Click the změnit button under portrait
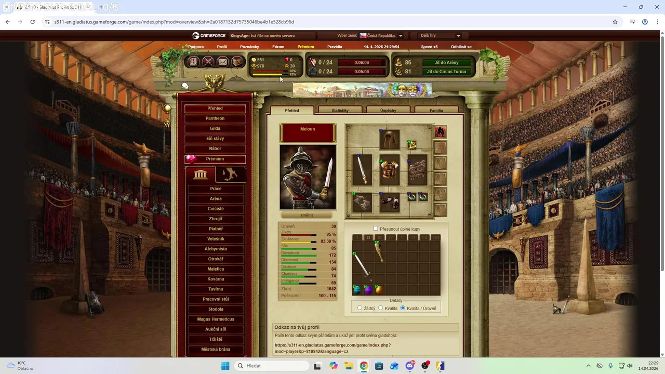This screenshot has height=374, width=665. (307, 215)
